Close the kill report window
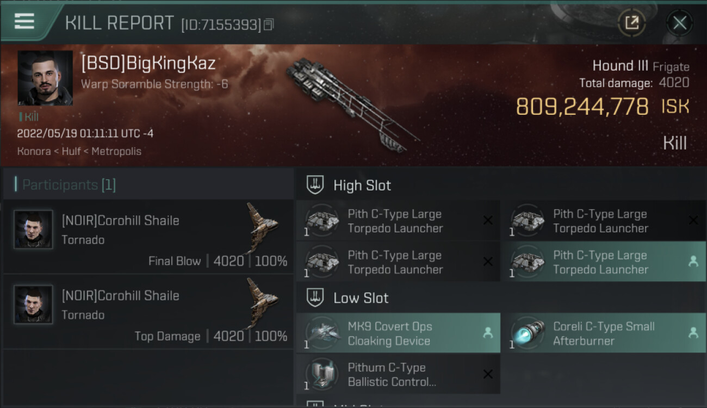This screenshot has height=408, width=707. [679, 23]
